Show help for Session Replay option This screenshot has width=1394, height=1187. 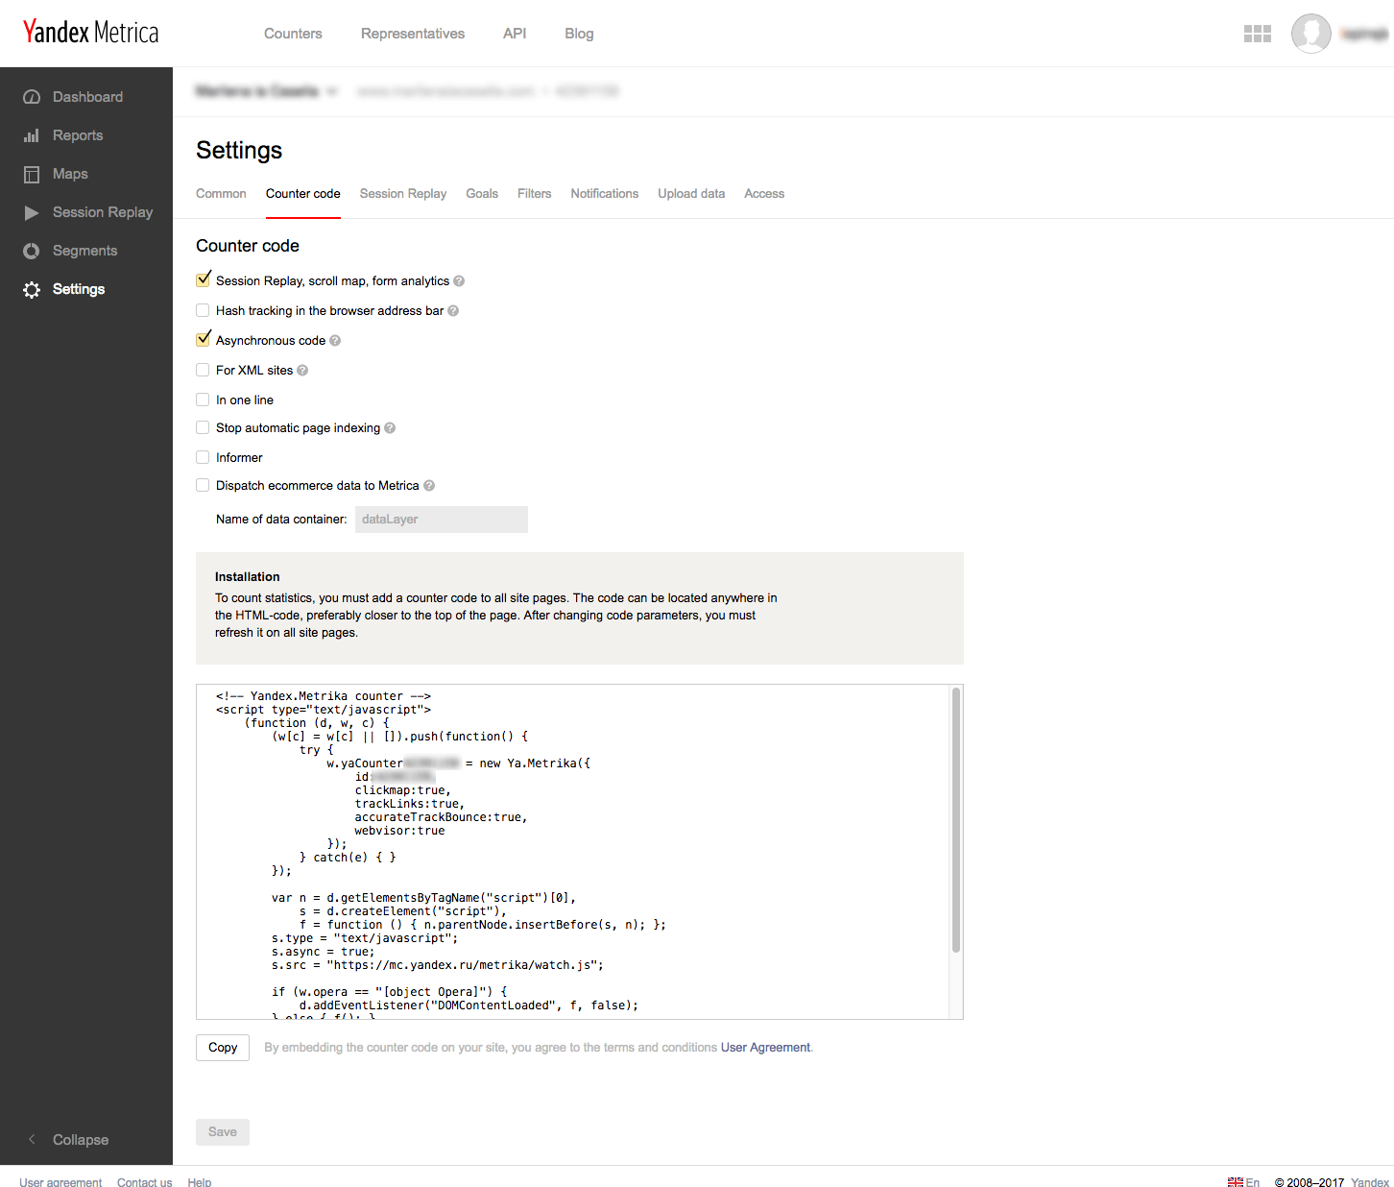[x=459, y=281]
